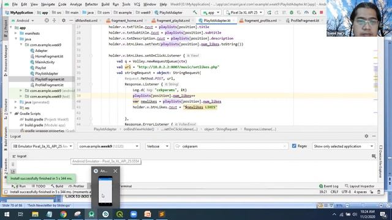The width and height of the screenshot is (392, 220).
Task: Click CRLF line separator in status bar
Action: tap(334, 192)
